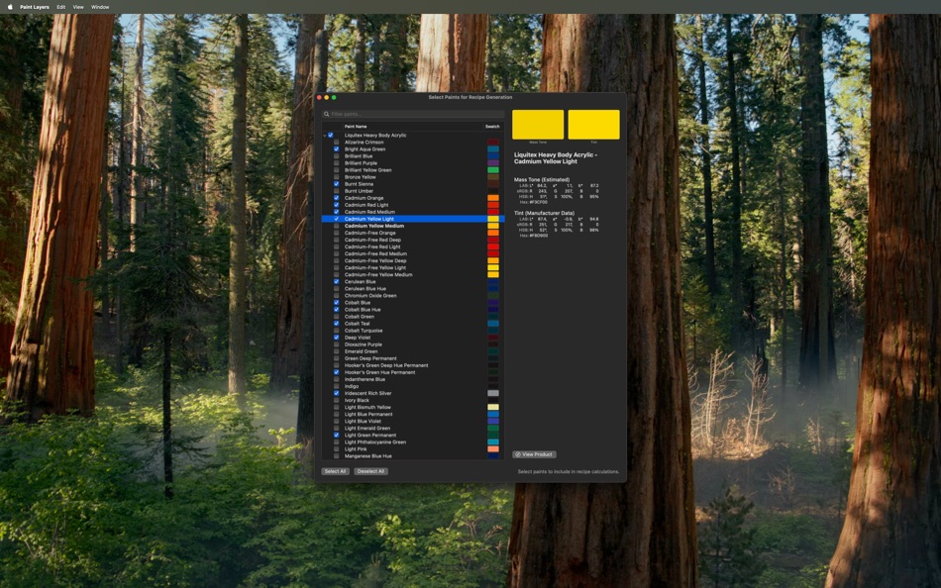This screenshot has height=588, width=941.
Task: Select the Emerald Green row
Action: (x=413, y=351)
